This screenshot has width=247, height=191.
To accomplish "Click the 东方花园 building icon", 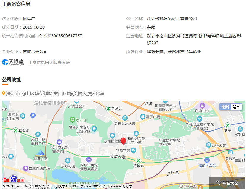I will tap(68, 161).
